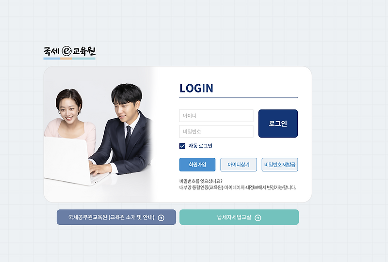Click the dark blue 로그인 button
Screen dimensions: 388x262
pos(278,123)
